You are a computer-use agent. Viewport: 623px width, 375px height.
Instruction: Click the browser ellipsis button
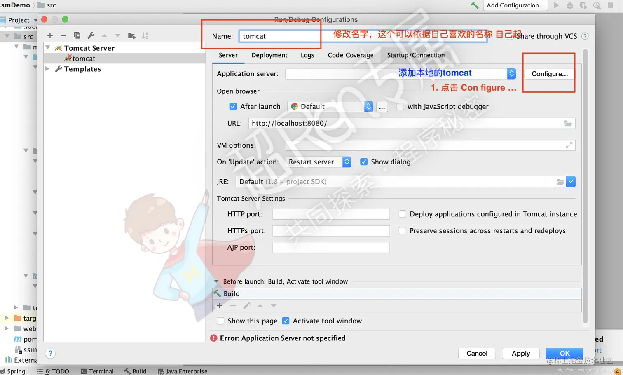[x=382, y=106]
